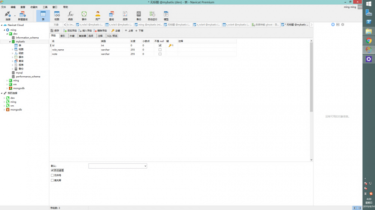Expand the vm node under 我的连接
This screenshot has height=210, width=375.
pyautogui.click(x=4, y=106)
